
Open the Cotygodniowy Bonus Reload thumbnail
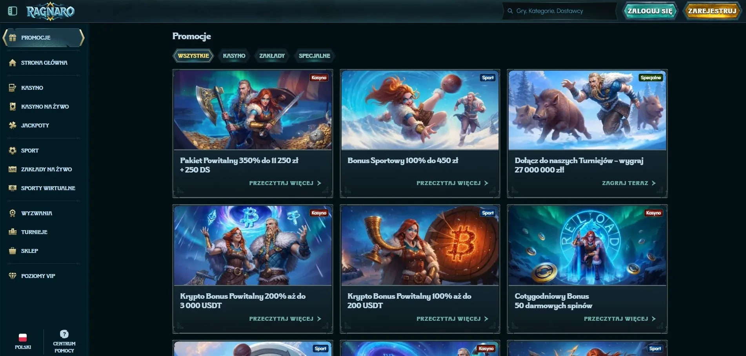[x=587, y=245]
